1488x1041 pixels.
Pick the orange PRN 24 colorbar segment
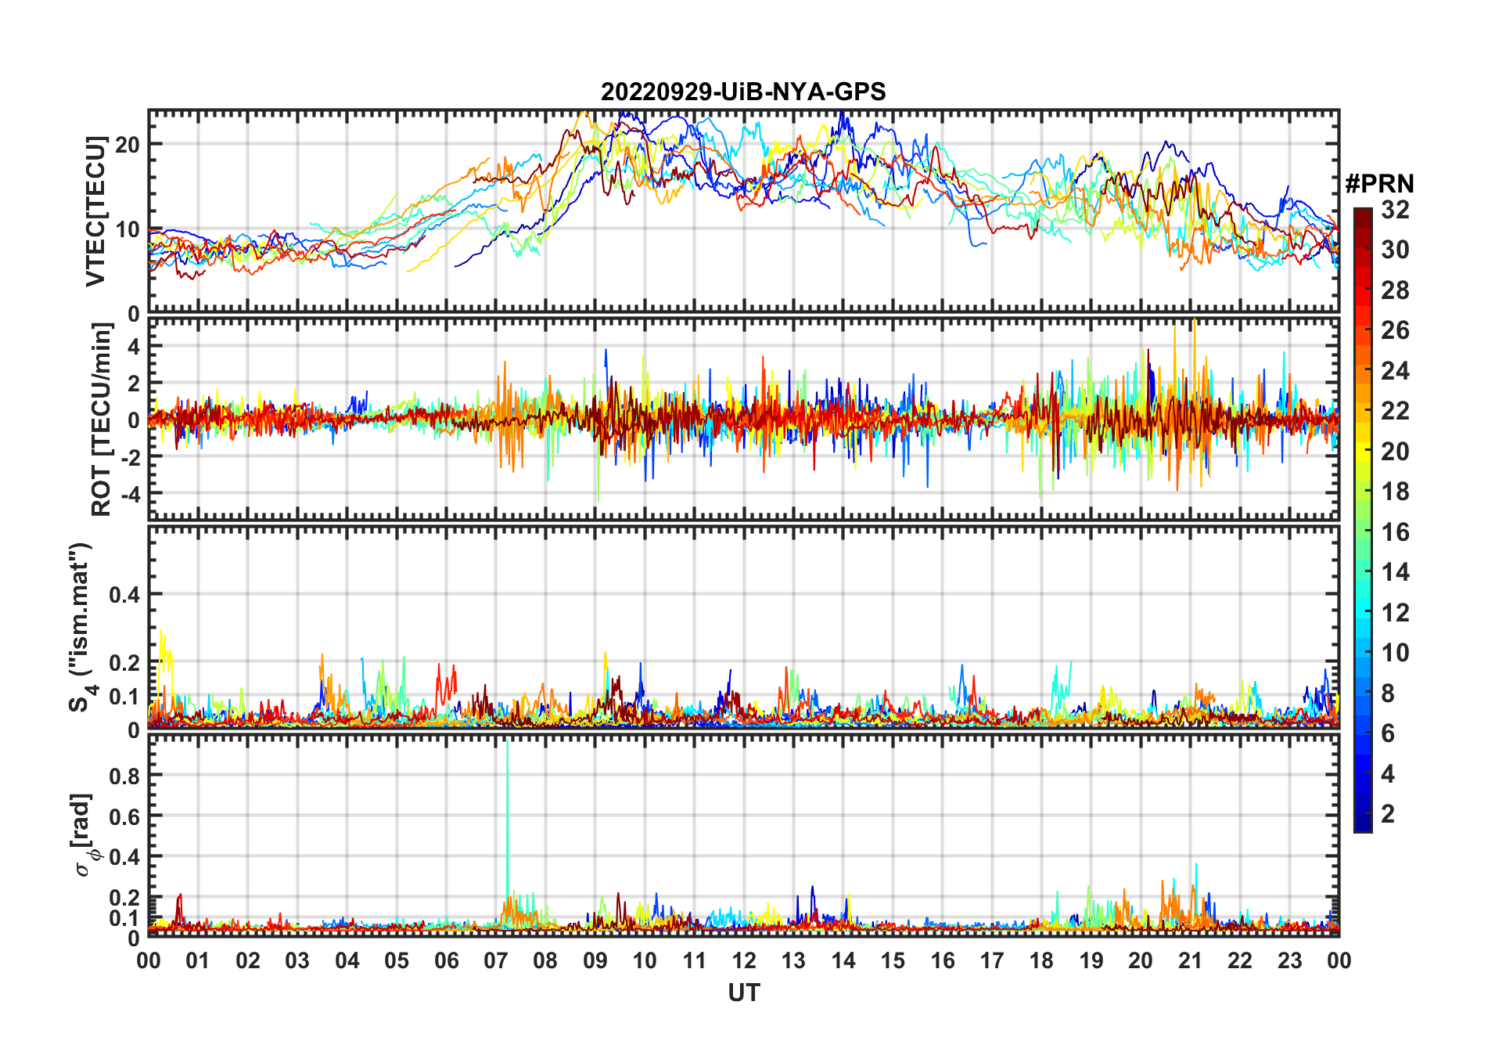click(x=1363, y=371)
